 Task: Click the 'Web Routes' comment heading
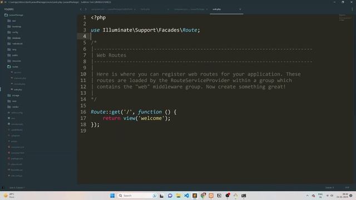[111, 55]
